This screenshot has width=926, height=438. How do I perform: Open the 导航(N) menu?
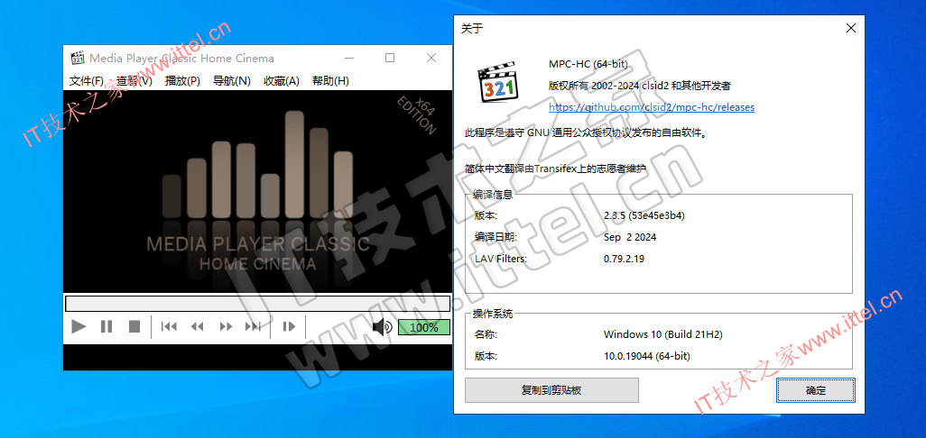tap(231, 81)
